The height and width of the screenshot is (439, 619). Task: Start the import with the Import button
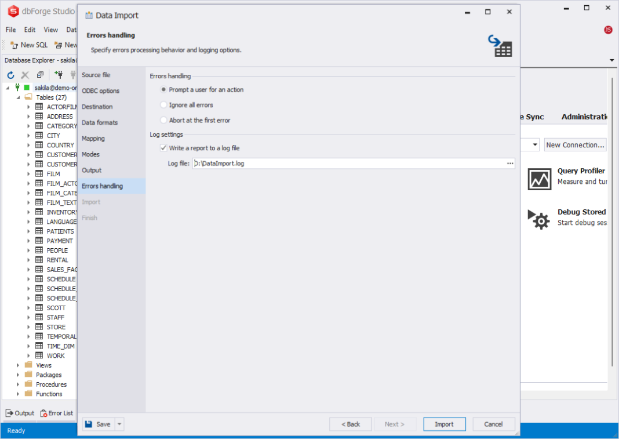click(444, 424)
